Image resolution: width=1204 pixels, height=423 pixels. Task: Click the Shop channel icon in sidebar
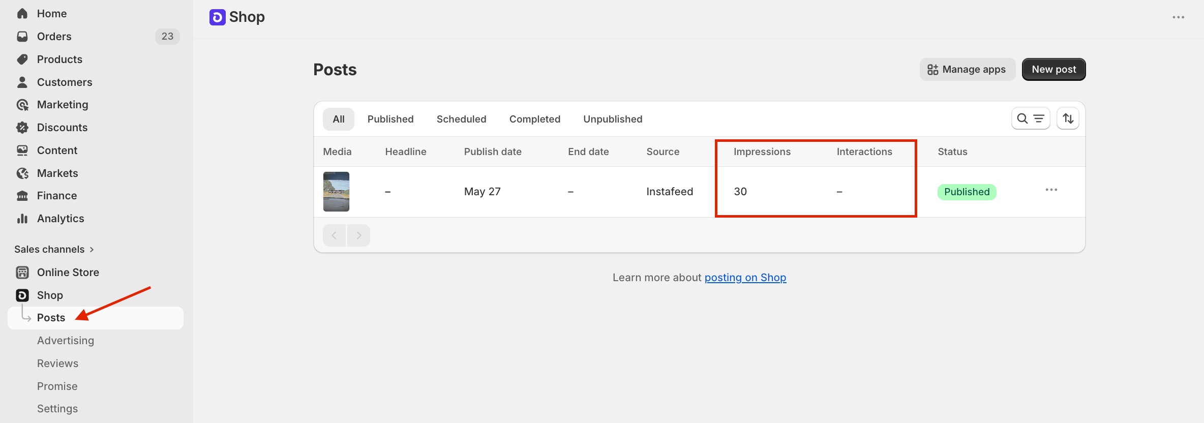(22, 295)
